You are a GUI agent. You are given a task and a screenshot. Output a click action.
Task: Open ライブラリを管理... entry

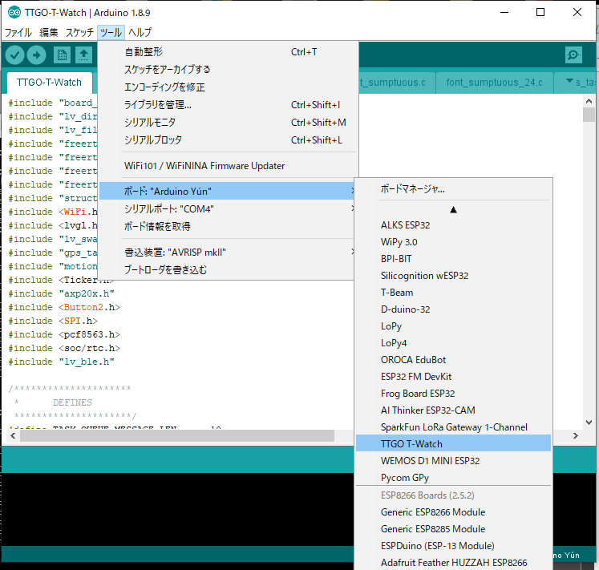(227, 105)
